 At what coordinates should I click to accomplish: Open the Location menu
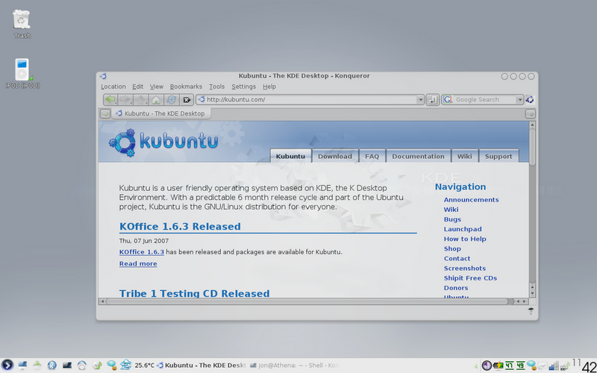click(113, 87)
